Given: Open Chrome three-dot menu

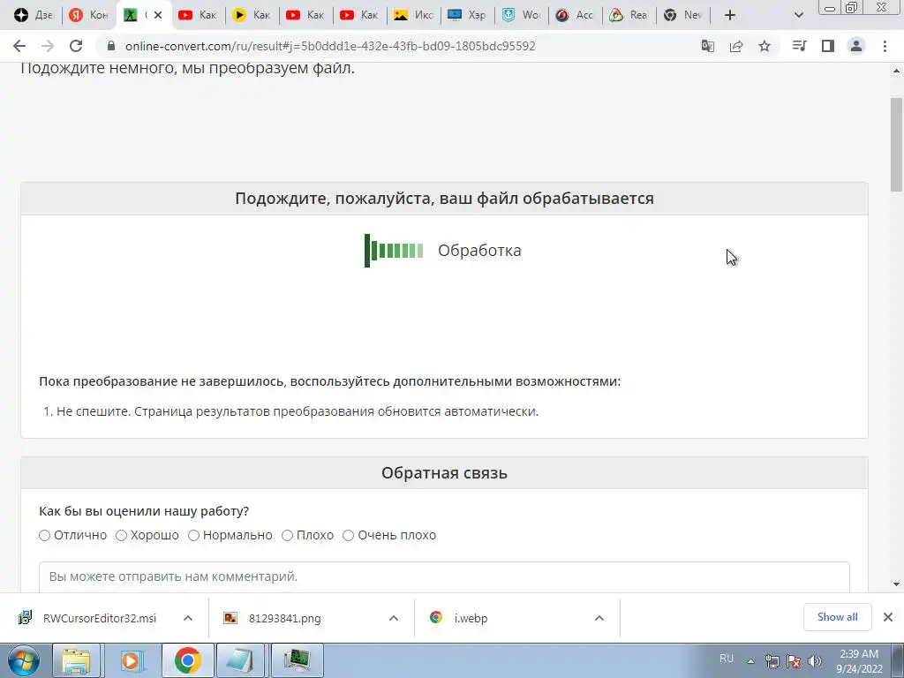Looking at the screenshot, I should (885, 46).
